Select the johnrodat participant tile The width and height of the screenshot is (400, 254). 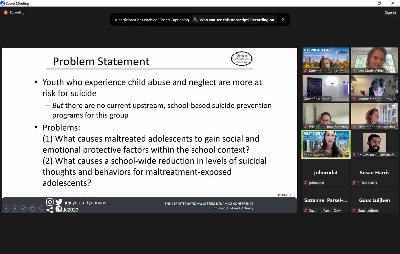click(x=326, y=172)
